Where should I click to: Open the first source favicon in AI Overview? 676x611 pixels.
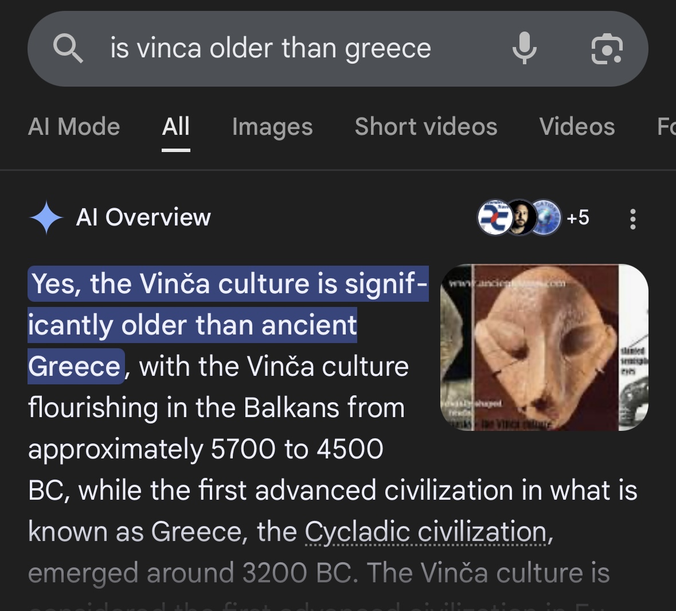tap(493, 218)
